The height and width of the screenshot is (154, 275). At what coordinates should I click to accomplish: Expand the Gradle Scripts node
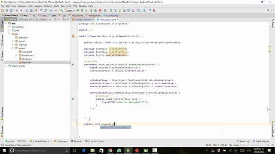(x=6, y=66)
